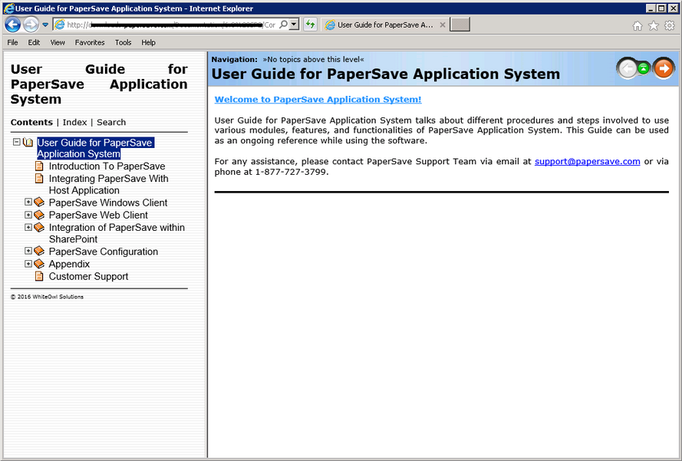
Task: Click book icon beside Integration of PaperSave
Action: click(39, 228)
